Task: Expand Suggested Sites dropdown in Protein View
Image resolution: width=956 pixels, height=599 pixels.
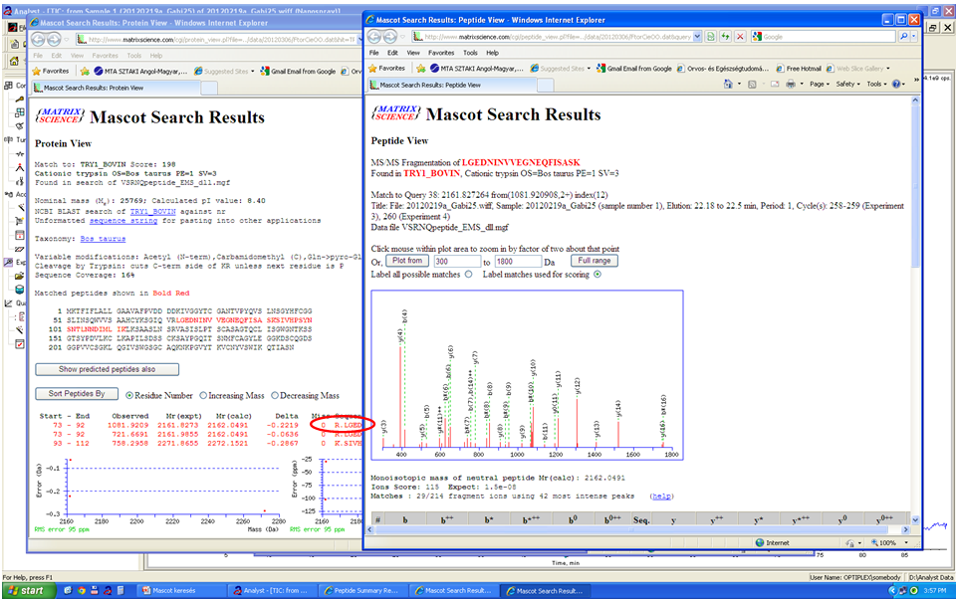Action: 252,72
